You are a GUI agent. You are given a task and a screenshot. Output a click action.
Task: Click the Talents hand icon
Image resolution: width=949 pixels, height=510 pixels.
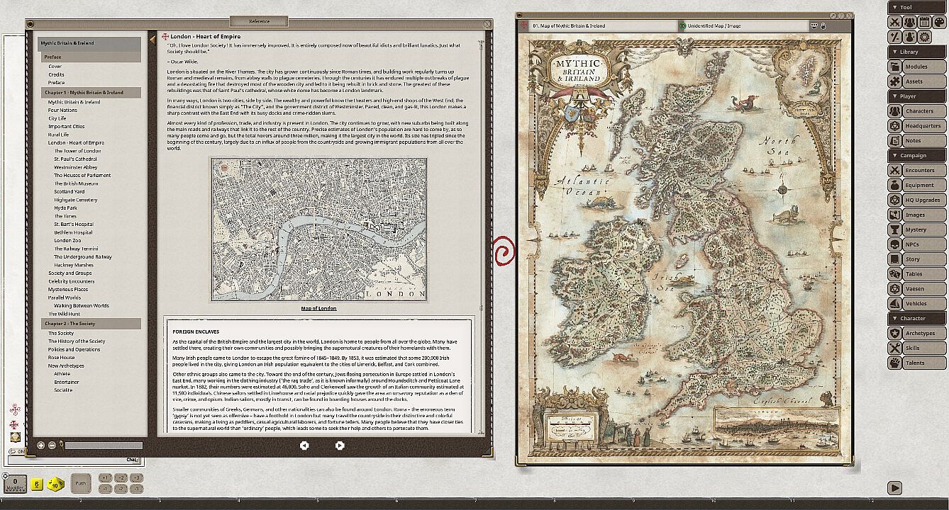coord(894,363)
